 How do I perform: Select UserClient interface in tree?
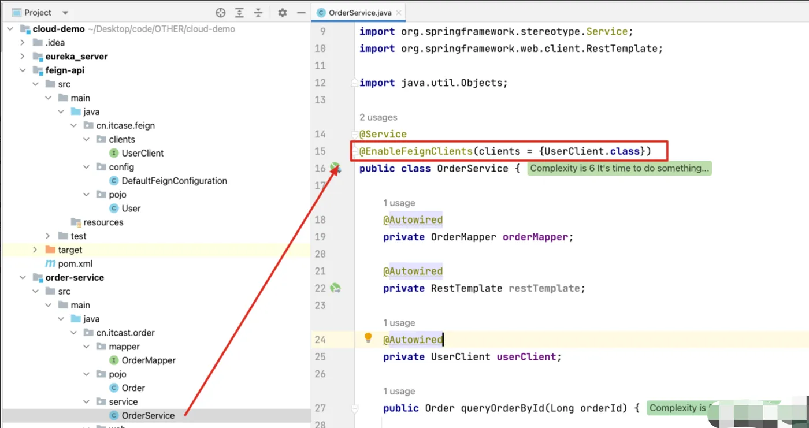coord(142,153)
